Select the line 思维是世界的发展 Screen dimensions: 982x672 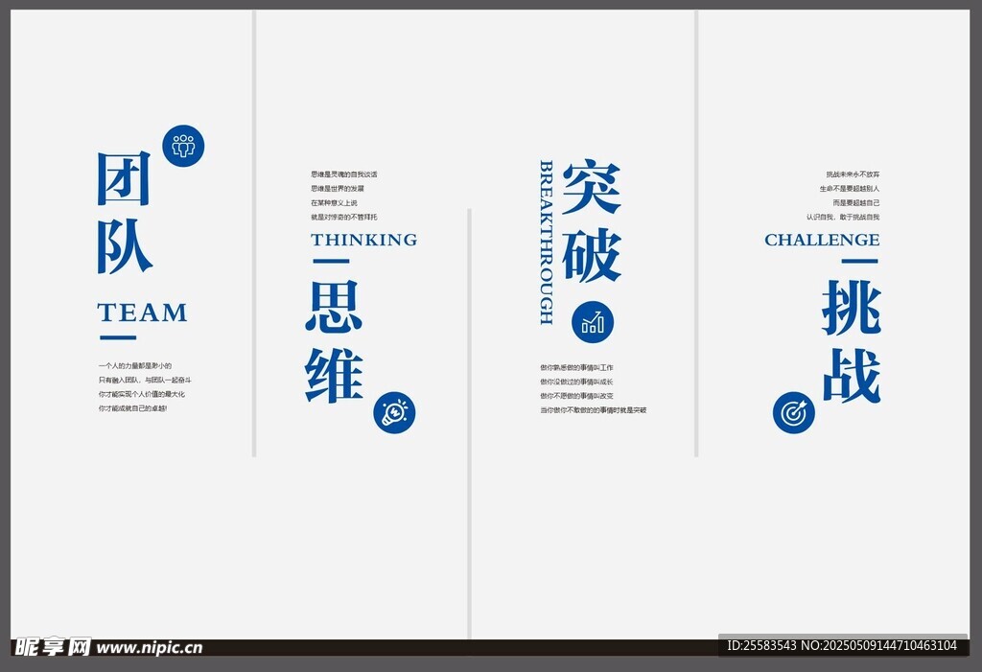[x=337, y=189]
